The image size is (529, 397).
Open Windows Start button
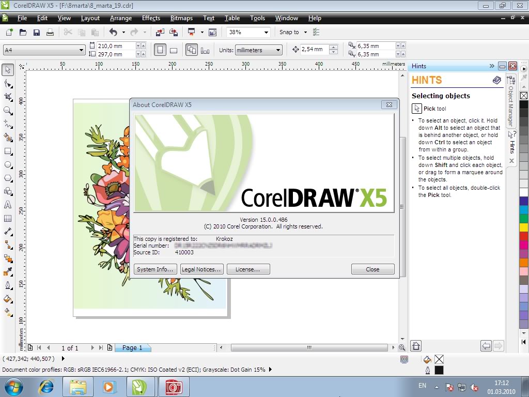(13, 387)
